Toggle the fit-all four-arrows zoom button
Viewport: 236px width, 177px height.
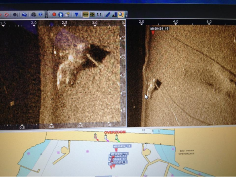click(x=92, y=14)
